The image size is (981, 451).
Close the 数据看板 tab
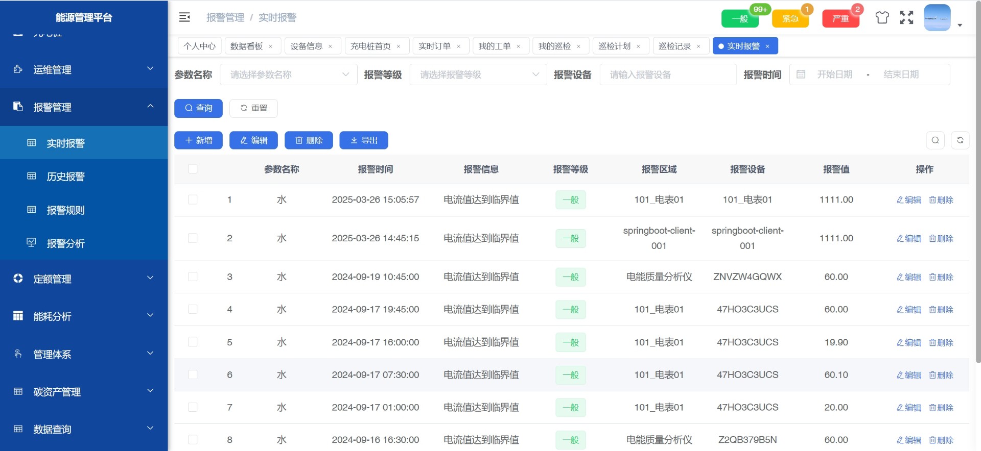tap(271, 46)
